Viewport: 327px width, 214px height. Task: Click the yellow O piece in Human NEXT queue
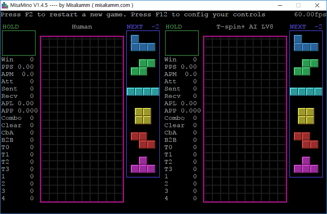pos(143,116)
